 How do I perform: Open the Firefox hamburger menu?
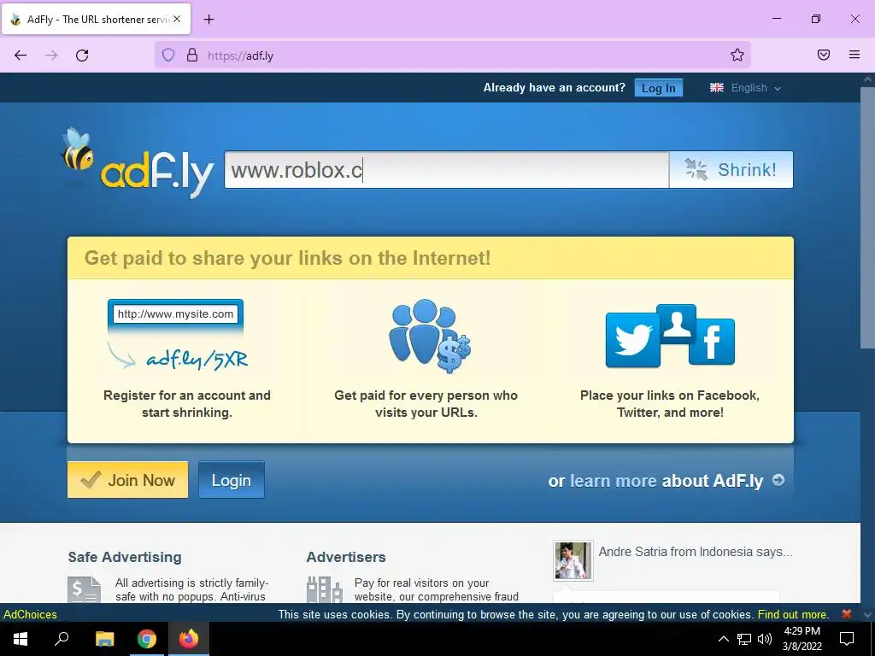854,55
